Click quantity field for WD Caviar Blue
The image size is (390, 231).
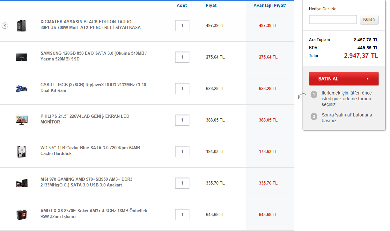coord(182,152)
